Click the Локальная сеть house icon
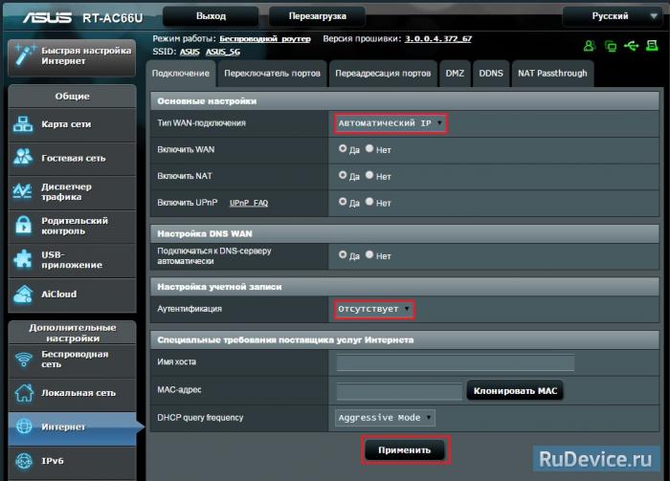The image size is (670, 481). [x=24, y=393]
